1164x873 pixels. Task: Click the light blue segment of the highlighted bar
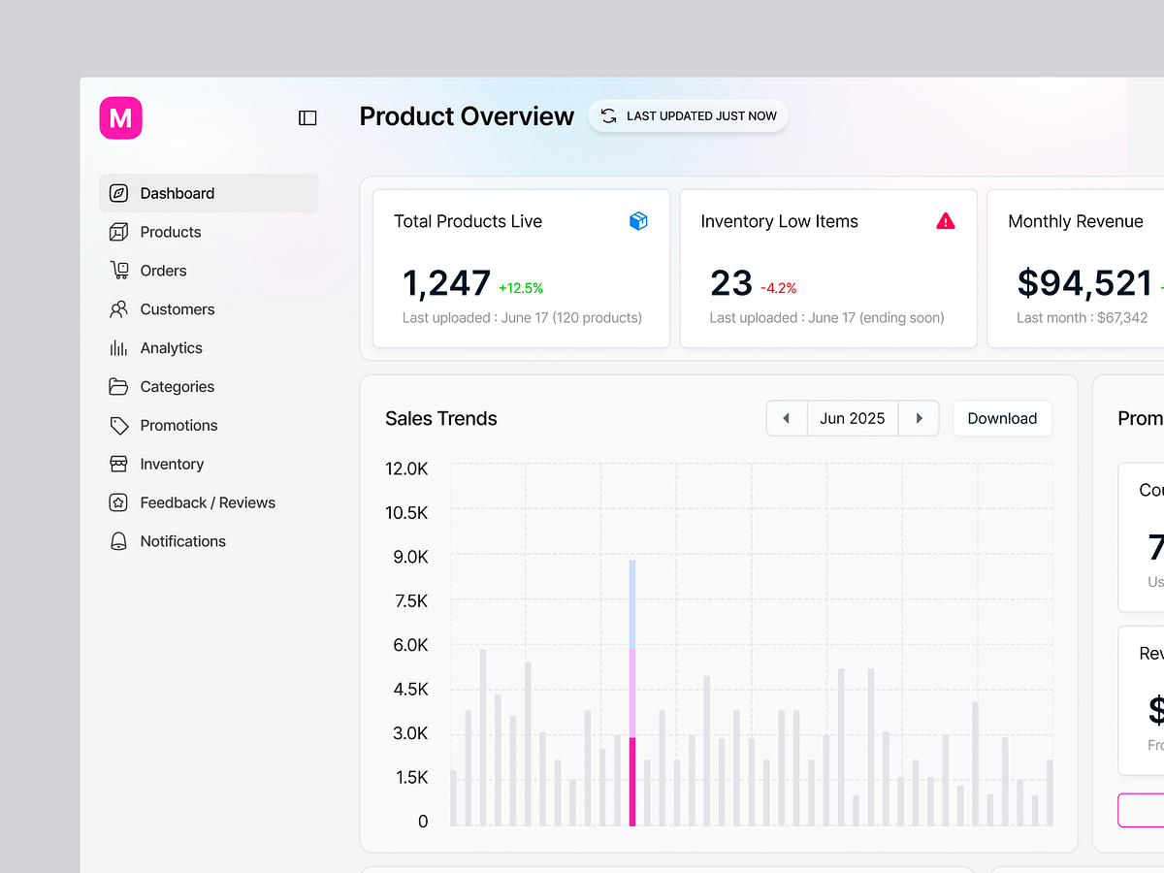click(632, 604)
